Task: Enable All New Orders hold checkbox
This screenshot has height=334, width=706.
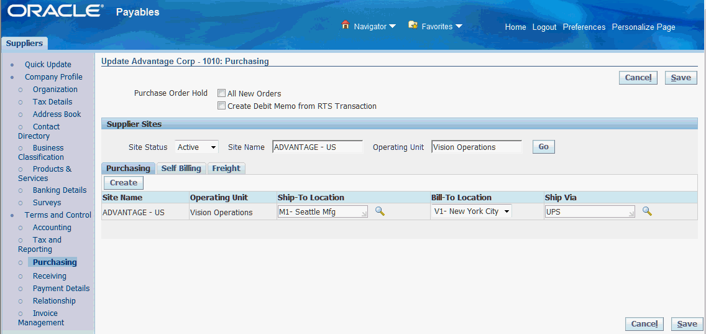Action: point(221,93)
